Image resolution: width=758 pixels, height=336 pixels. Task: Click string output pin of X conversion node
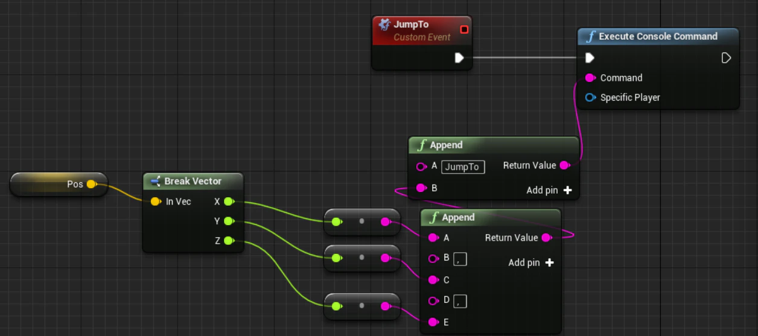click(386, 221)
